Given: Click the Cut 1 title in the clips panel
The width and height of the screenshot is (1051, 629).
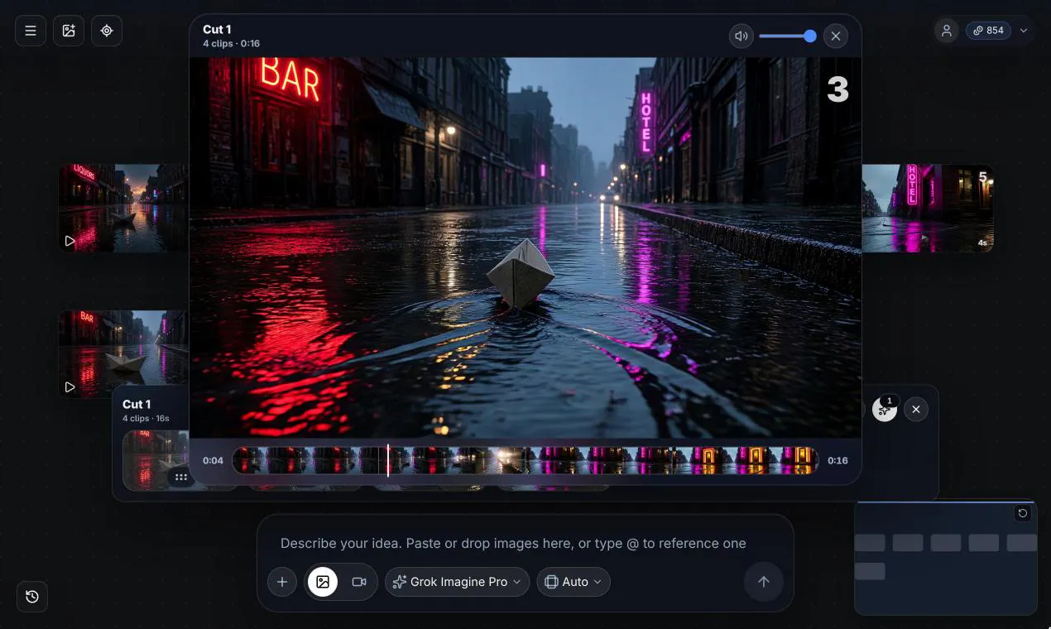Looking at the screenshot, I should pos(137,404).
